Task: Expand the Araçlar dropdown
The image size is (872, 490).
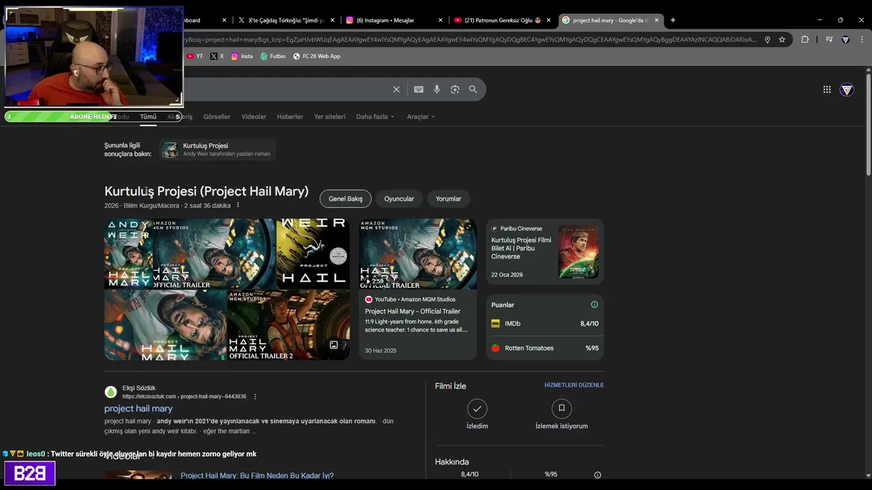Action: point(420,116)
